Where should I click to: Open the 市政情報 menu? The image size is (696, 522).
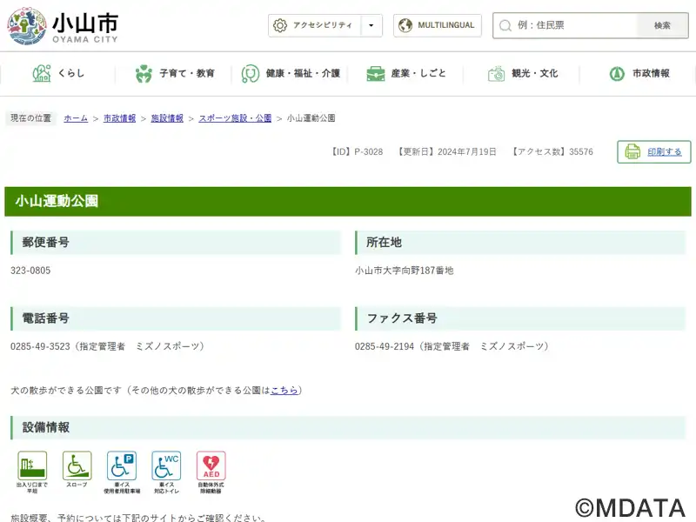[x=639, y=74]
